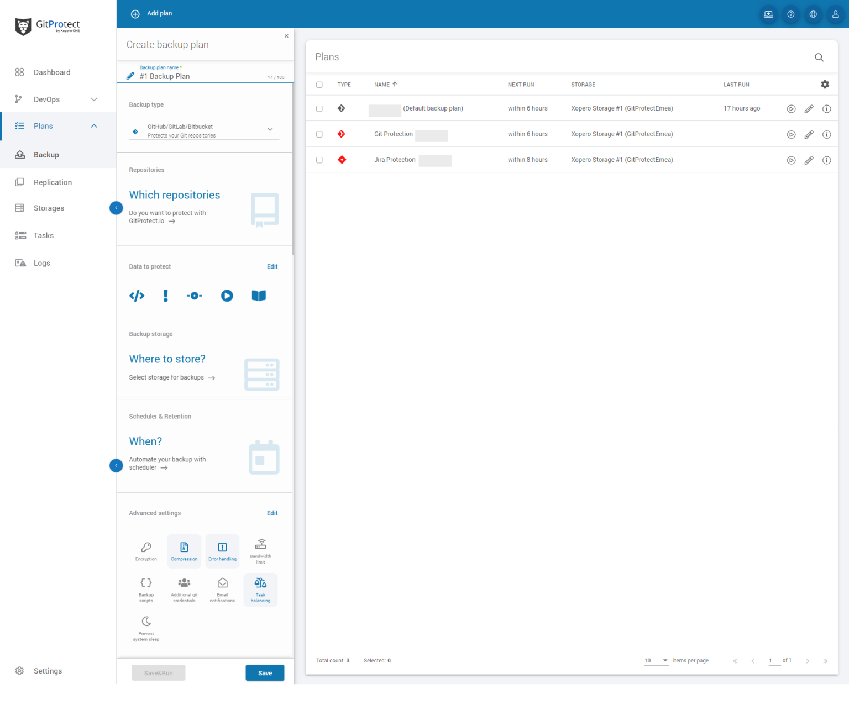Select the Encryption advanced setting icon
This screenshot has height=705, width=849.
146,550
